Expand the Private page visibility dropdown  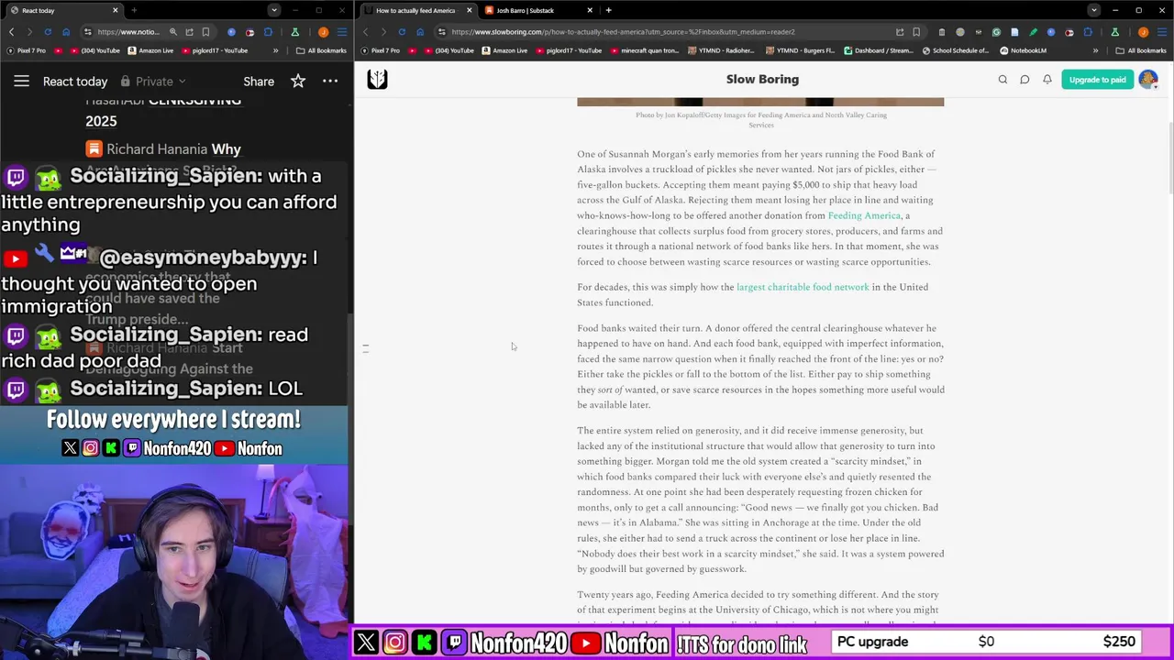(153, 82)
